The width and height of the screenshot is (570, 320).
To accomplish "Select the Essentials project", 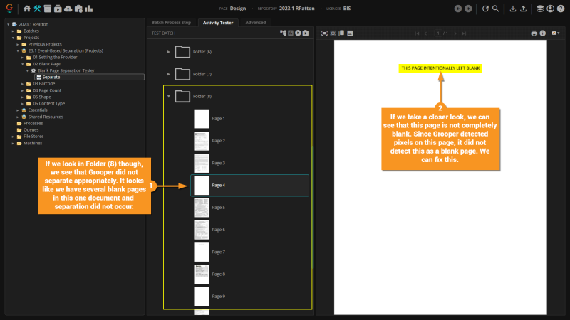I will coord(38,110).
